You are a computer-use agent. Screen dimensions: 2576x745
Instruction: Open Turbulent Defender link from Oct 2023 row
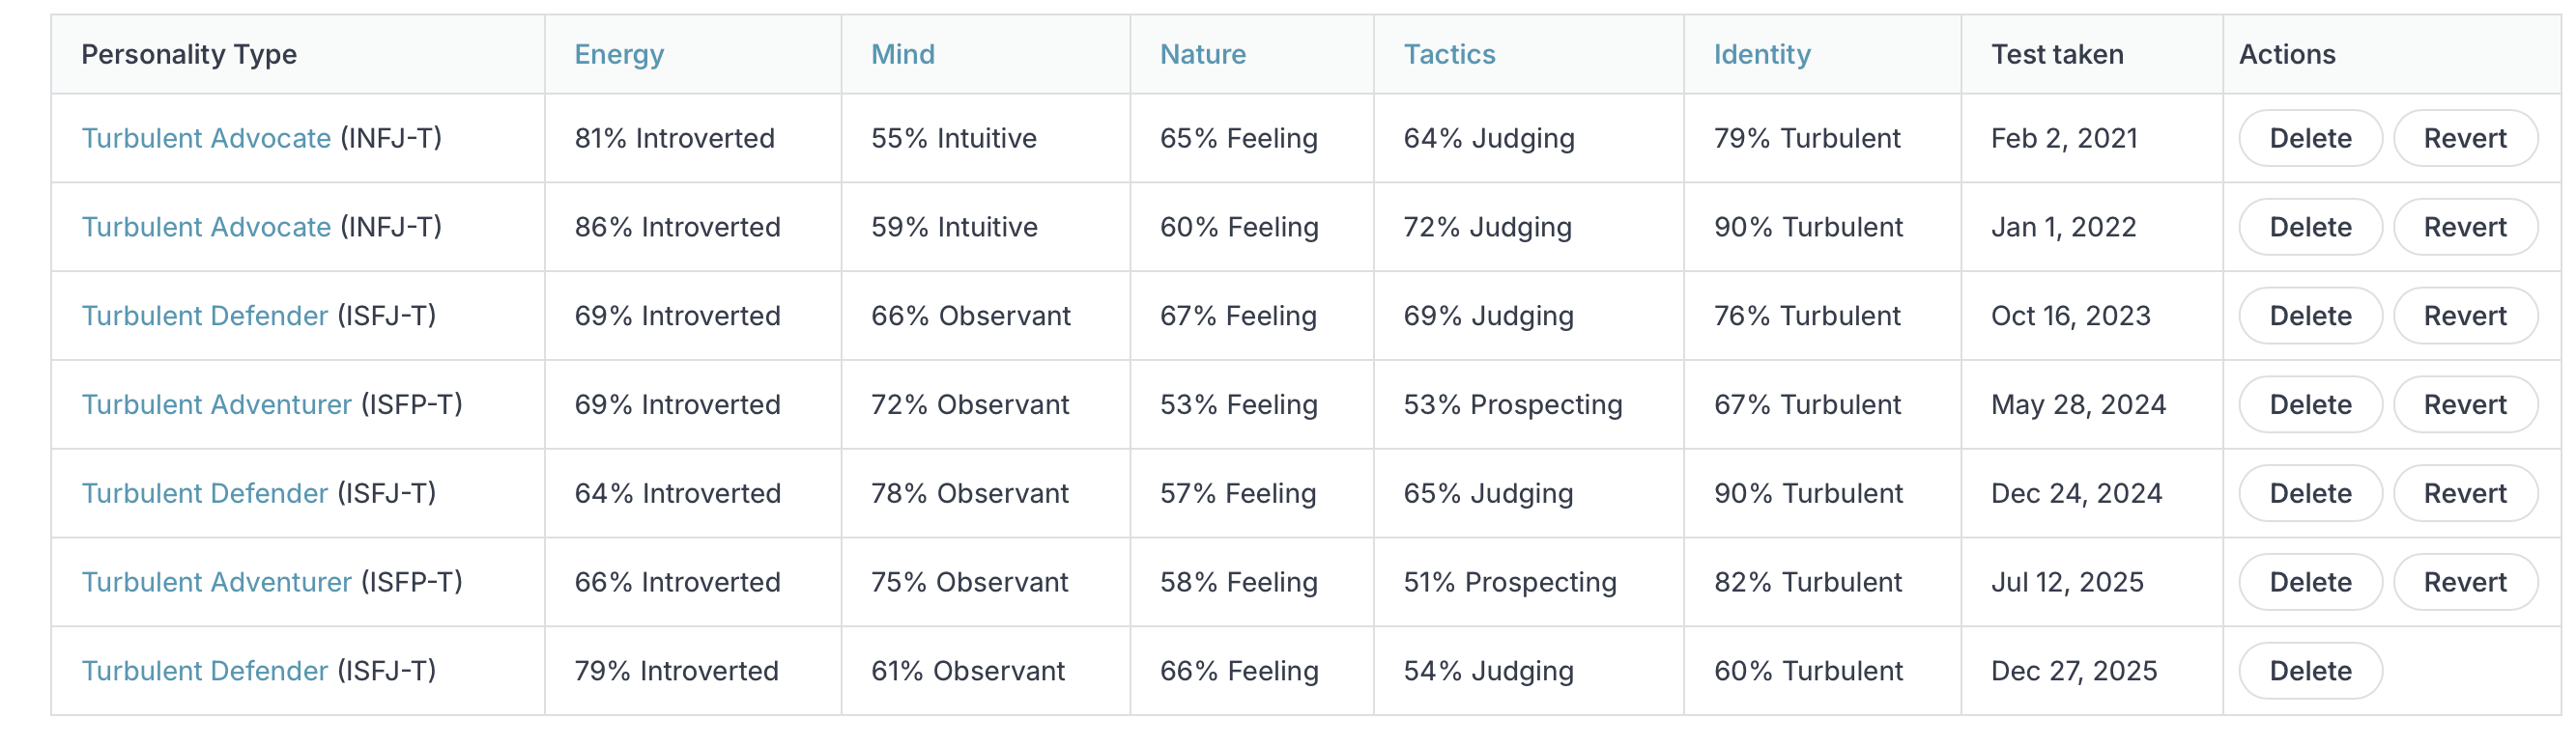tap(204, 316)
